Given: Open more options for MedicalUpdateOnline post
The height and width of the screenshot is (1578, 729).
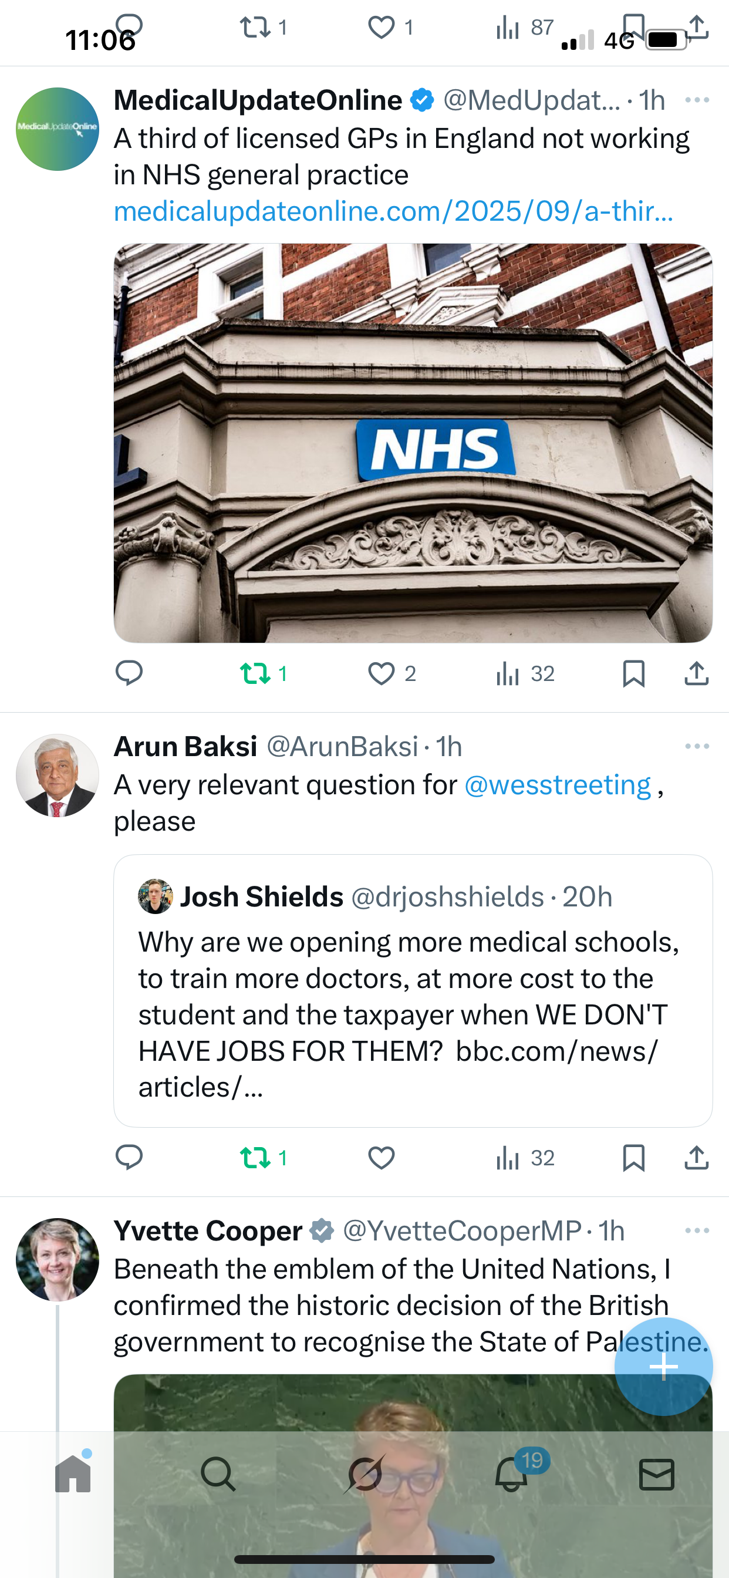Looking at the screenshot, I should [697, 100].
